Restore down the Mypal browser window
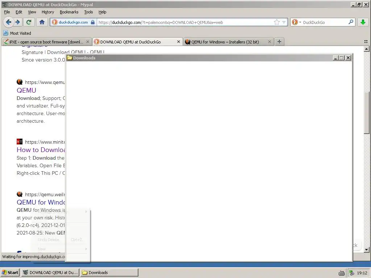This screenshot has height=278, width=371. pyautogui.click(x=359, y=4)
